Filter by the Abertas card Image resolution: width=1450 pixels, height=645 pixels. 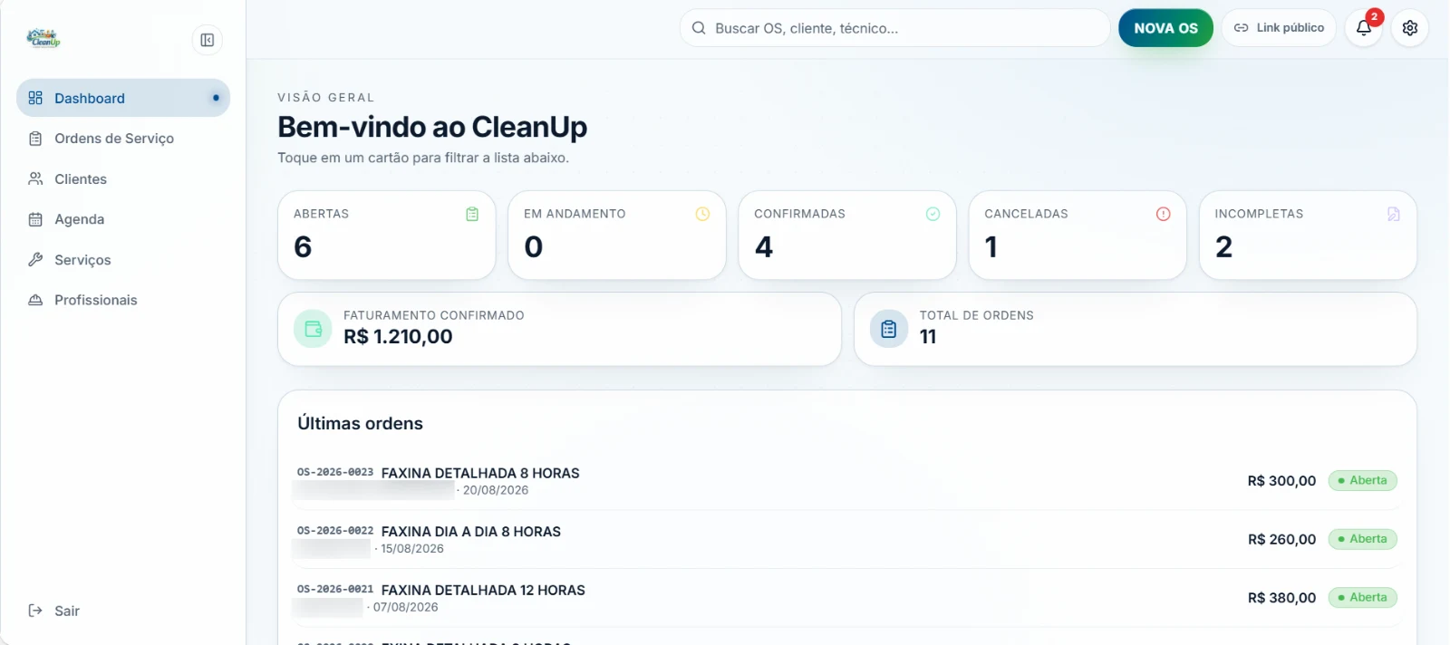[x=387, y=235]
